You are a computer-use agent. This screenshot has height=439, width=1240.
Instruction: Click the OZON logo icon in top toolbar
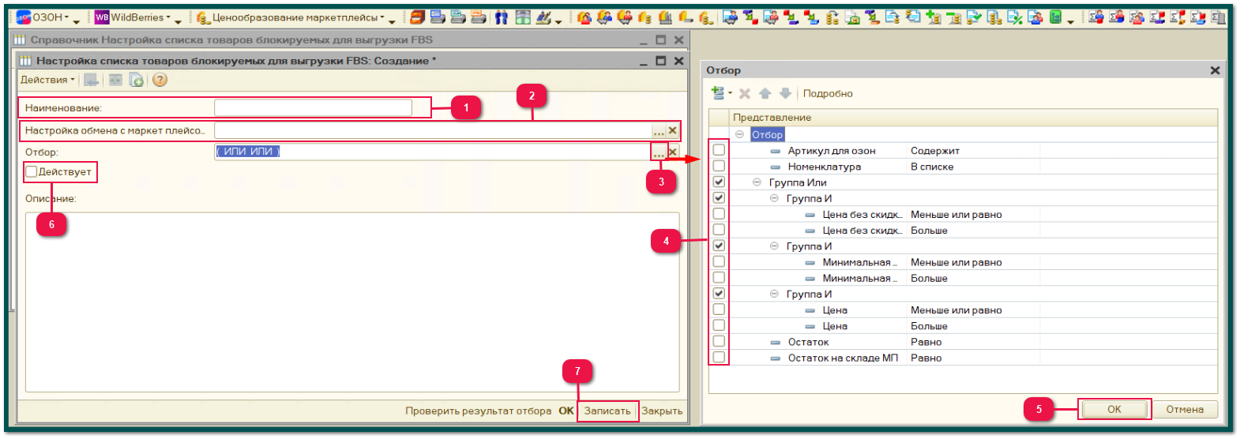click(x=24, y=17)
